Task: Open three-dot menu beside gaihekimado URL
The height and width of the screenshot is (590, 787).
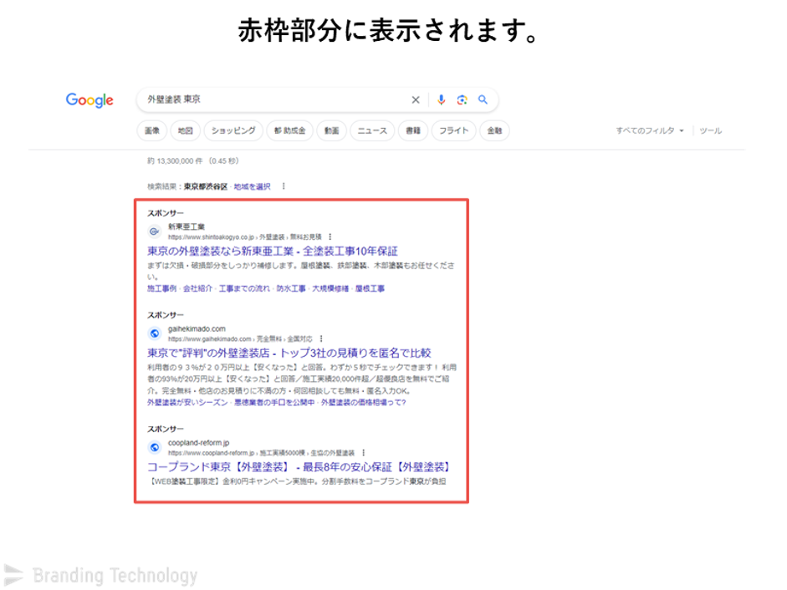Action: (321, 338)
